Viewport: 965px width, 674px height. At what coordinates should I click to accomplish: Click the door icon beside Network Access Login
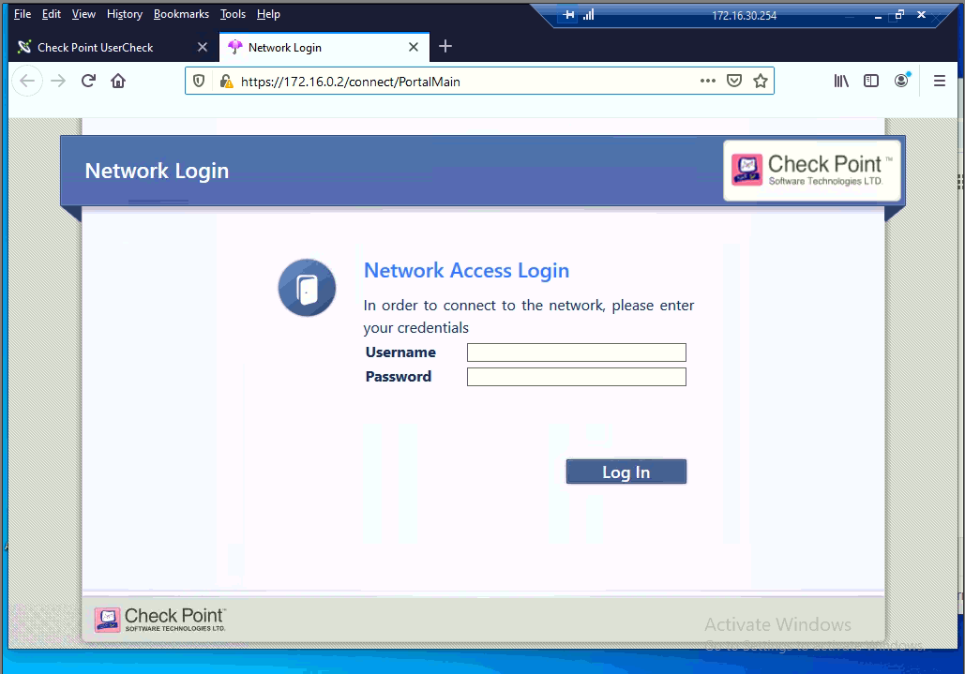[x=307, y=288]
